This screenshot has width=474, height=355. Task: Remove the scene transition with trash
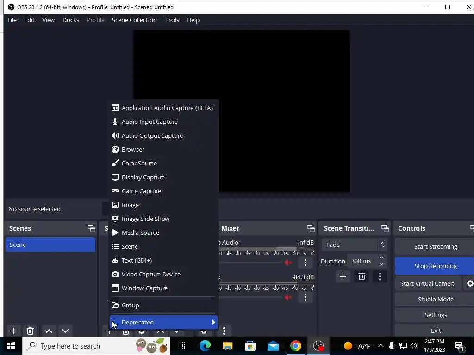[362, 276]
